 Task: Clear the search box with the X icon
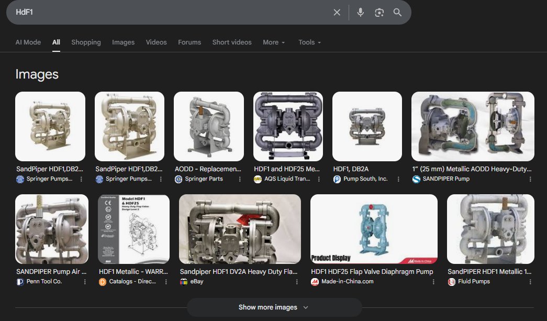tap(337, 13)
